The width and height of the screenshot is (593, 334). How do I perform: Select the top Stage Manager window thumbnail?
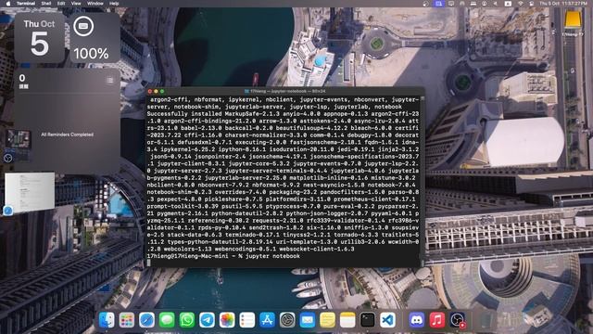click(x=18, y=140)
